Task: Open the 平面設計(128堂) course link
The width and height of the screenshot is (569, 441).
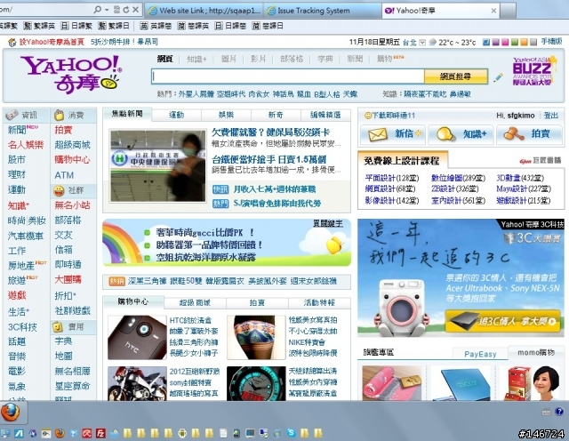Action: [392, 178]
